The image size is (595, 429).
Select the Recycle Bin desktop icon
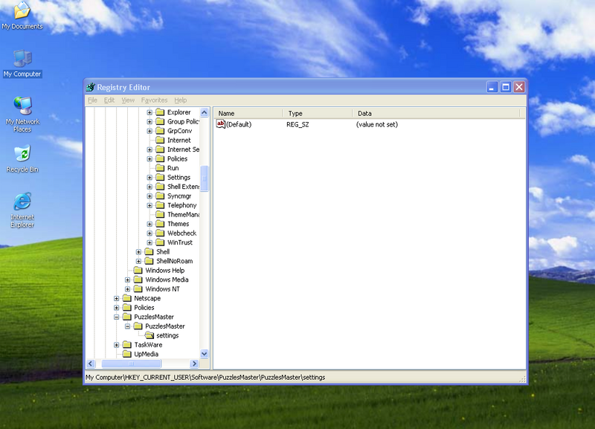click(22, 159)
